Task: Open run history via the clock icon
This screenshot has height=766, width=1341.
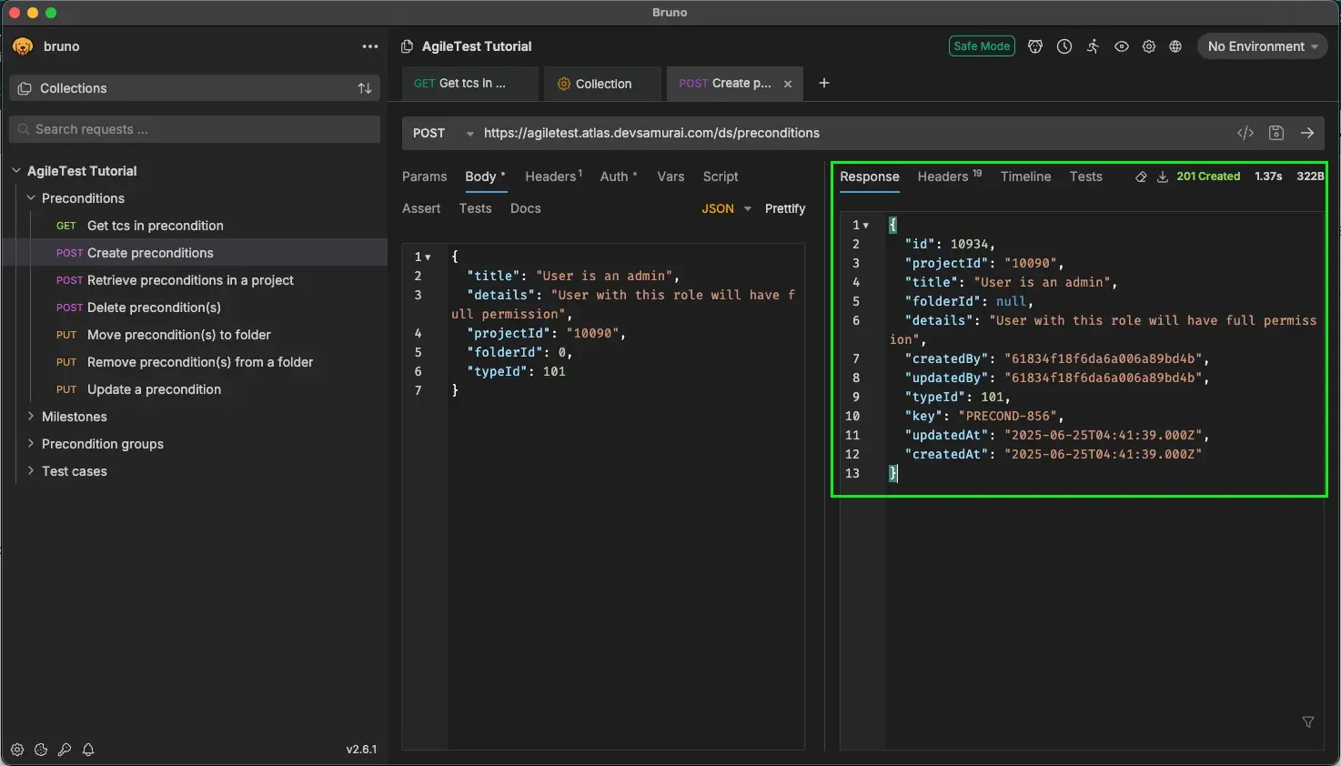Action: (1064, 46)
